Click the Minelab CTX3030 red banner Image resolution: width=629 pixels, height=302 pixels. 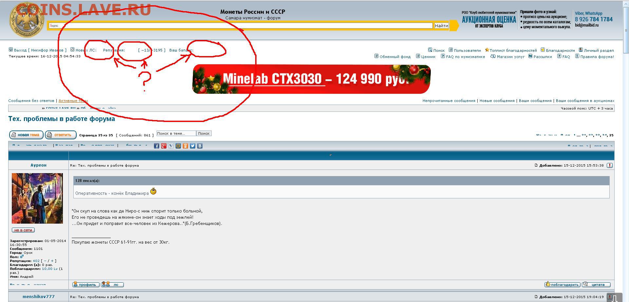point(311,79)
